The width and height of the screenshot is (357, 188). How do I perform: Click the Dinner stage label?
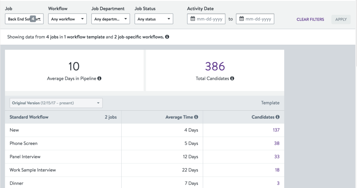16,183
